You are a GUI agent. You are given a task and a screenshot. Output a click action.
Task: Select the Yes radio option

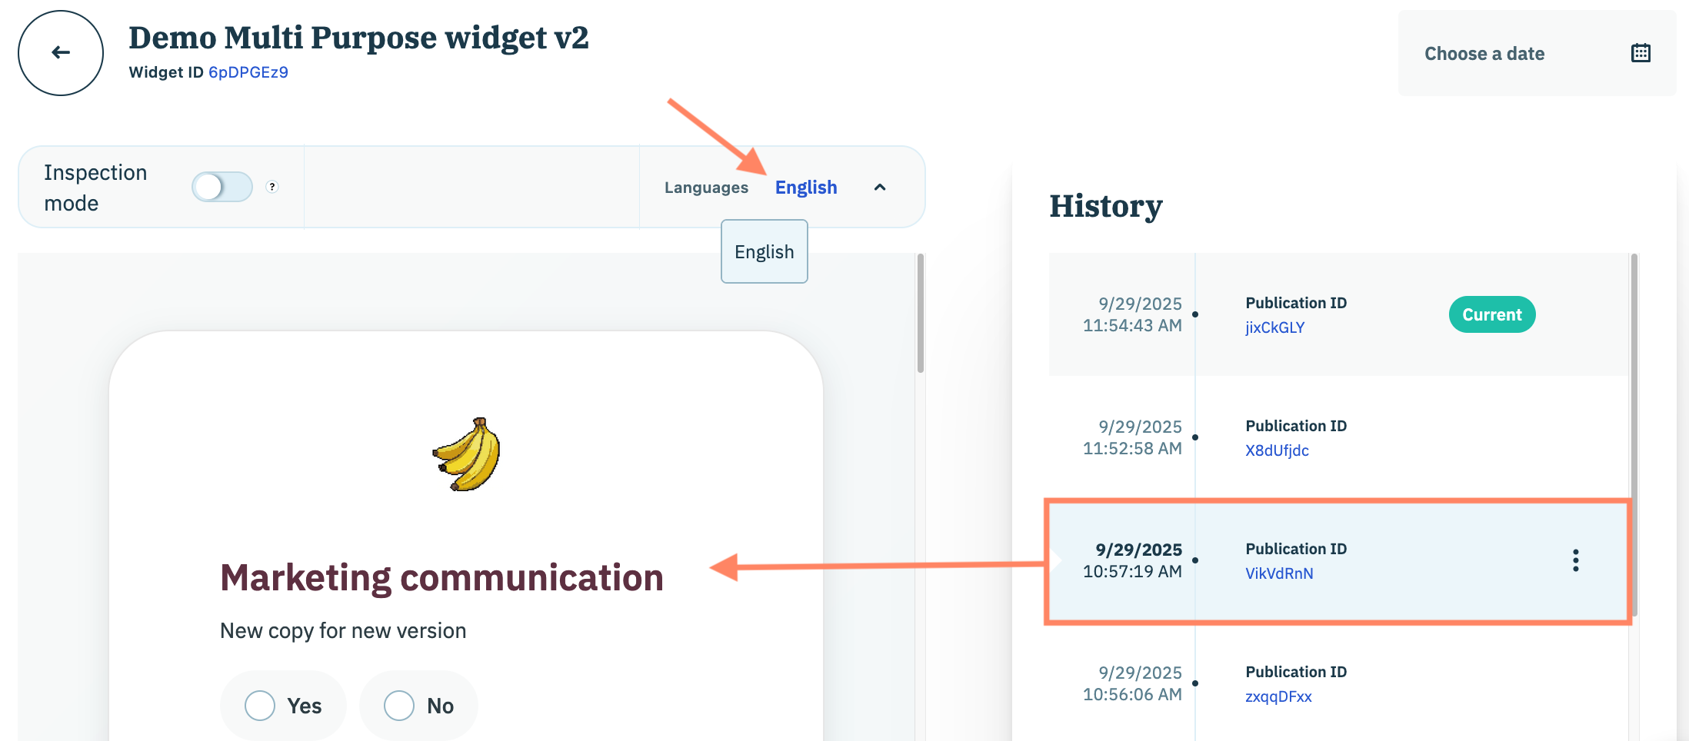coord(261,705)
